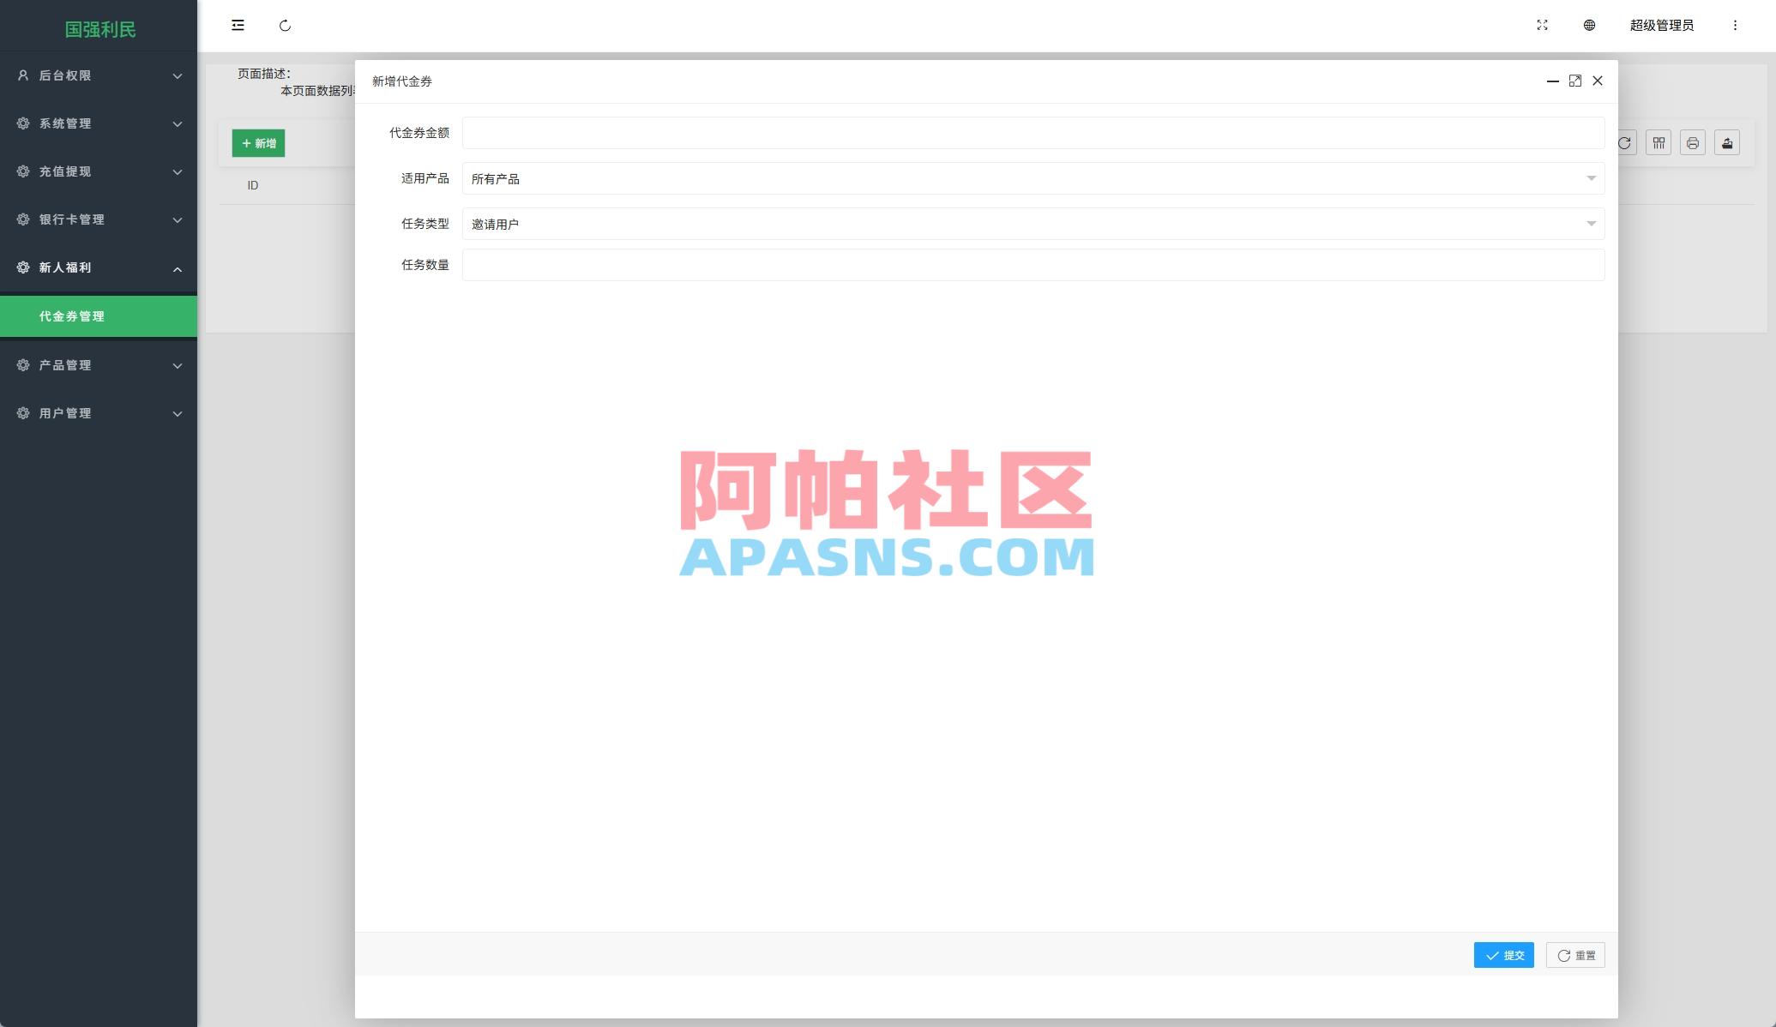
Task: Submit the form with the 提交 button
Action: point(1503,955)
